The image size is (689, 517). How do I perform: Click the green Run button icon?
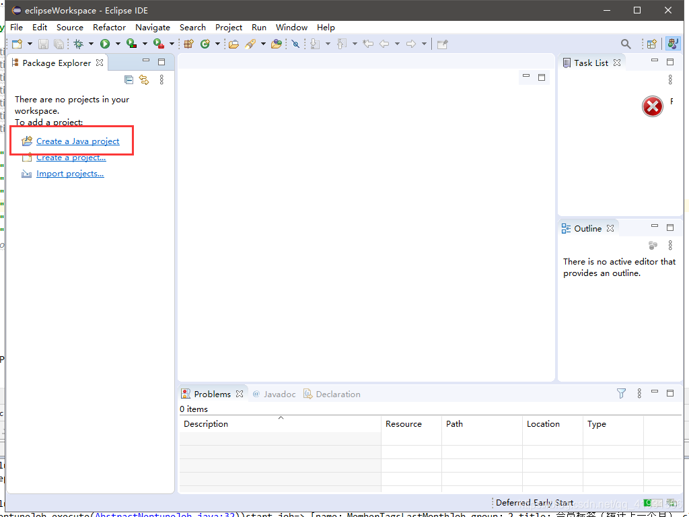coord(104,44)
